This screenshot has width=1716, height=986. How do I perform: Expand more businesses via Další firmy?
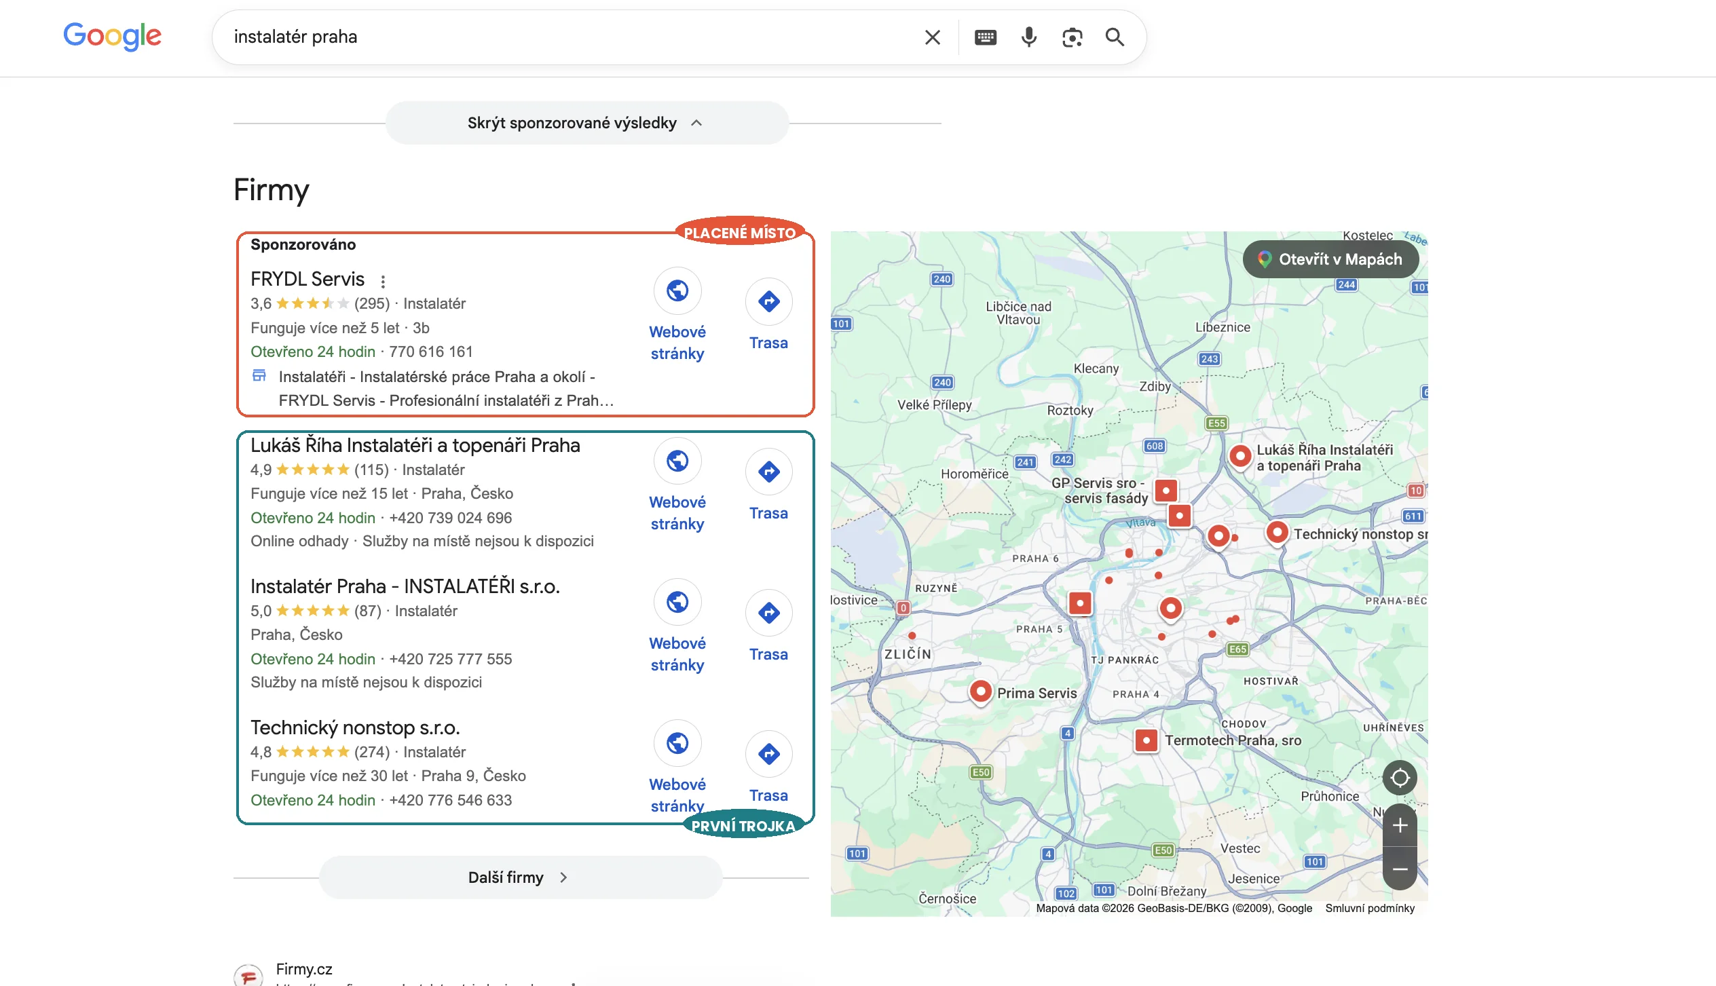click(x=520, y=877)
